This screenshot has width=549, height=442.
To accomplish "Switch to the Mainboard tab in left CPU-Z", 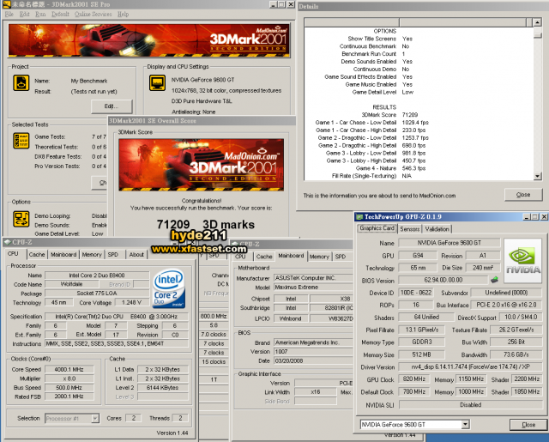I will point(63,255).
